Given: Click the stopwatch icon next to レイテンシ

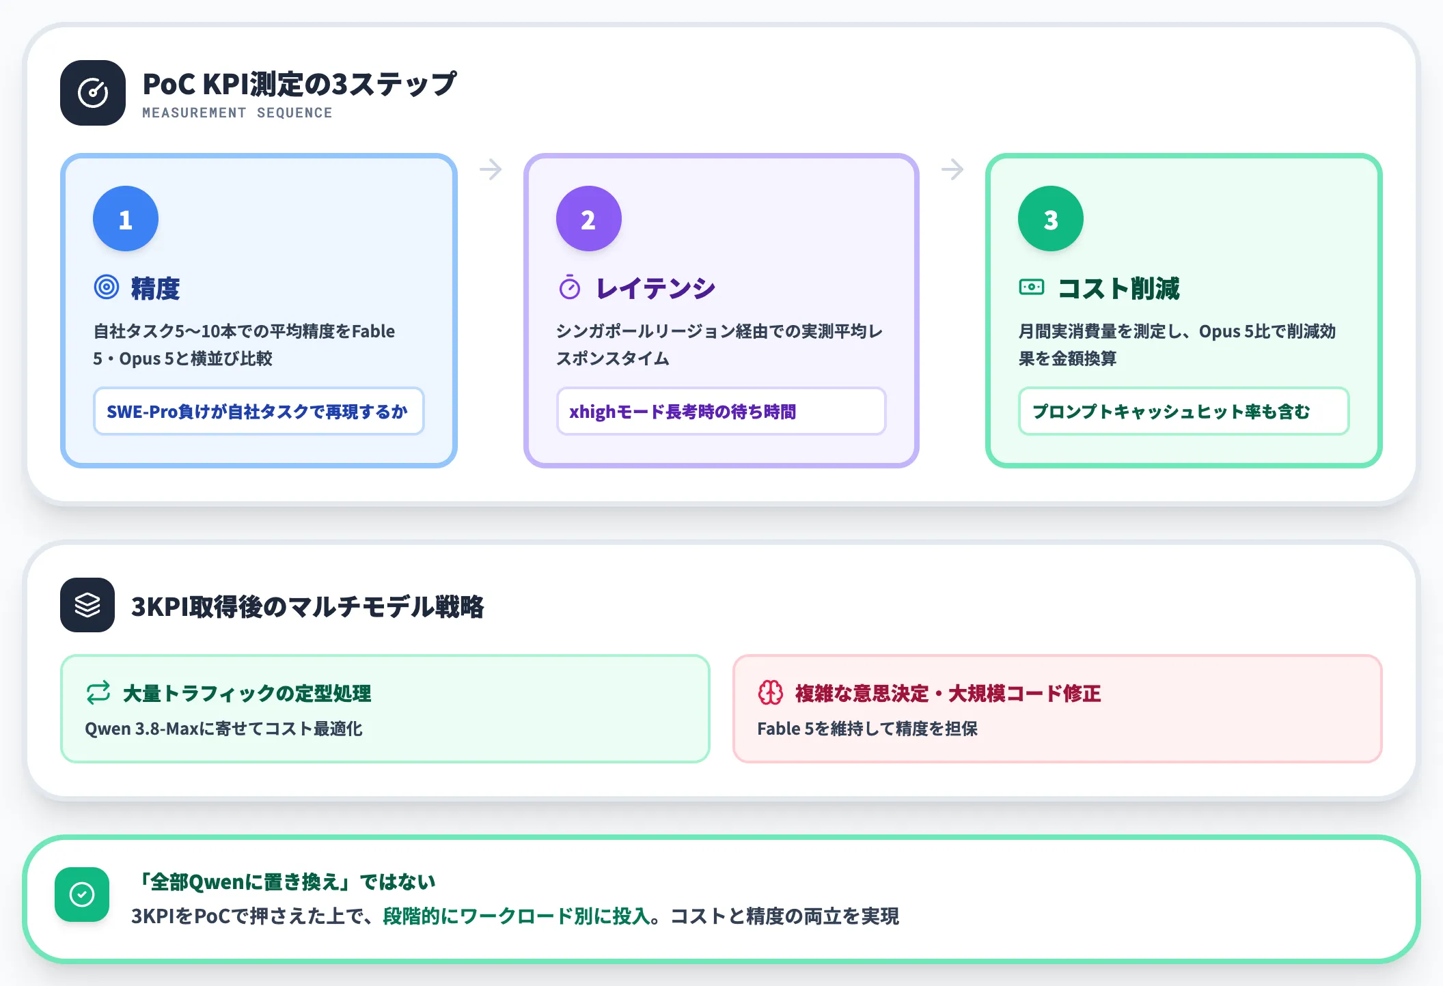Looking at the screenshot, I should [x=569, y=287].
